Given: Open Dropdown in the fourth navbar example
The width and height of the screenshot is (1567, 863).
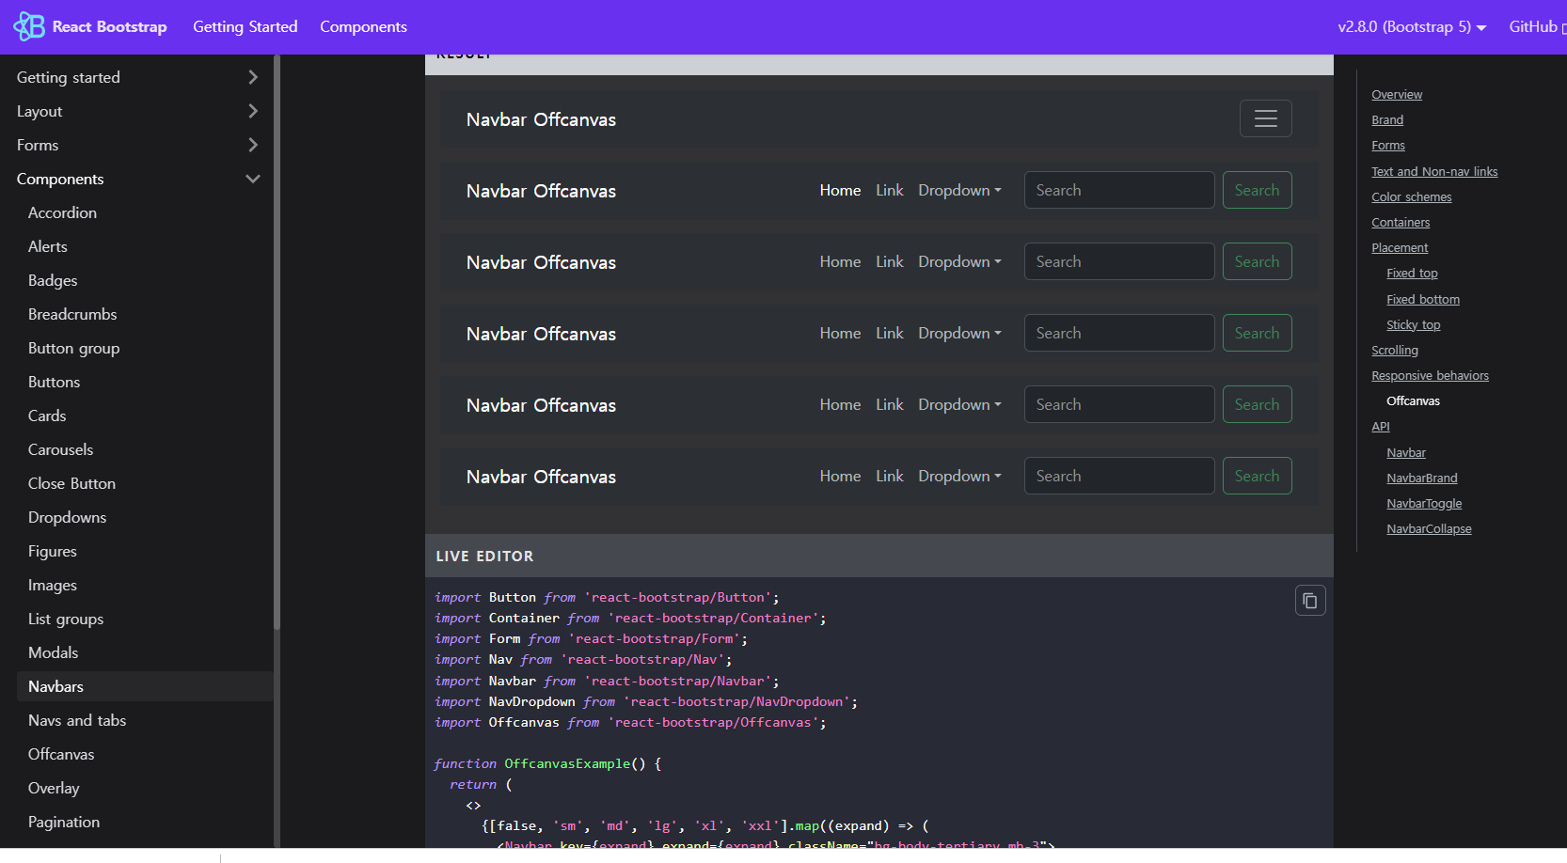Looking at the screenshot, I should coord(959,333).
